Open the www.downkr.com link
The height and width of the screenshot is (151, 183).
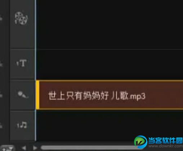[x=166, y=146]
